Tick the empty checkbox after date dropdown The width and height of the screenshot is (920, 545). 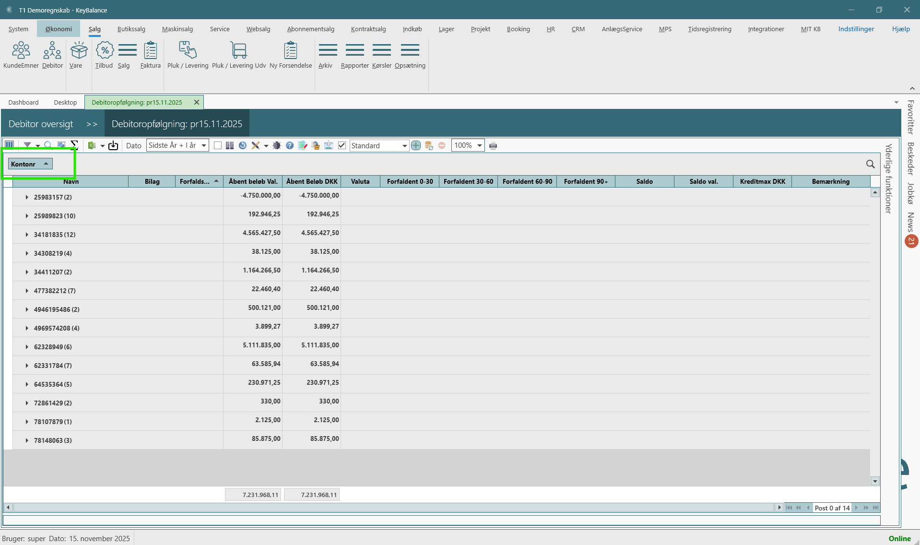pos(218,146)
